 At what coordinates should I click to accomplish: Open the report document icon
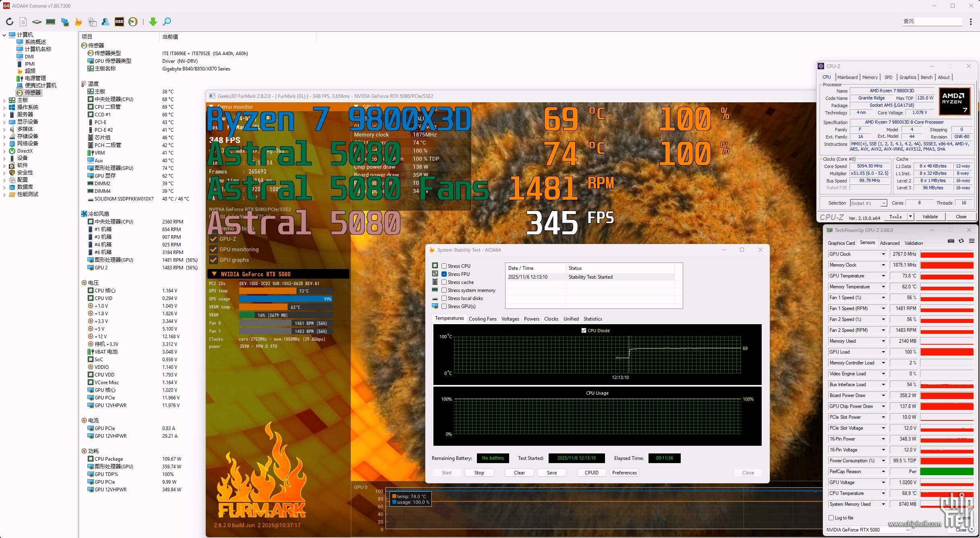23,22
